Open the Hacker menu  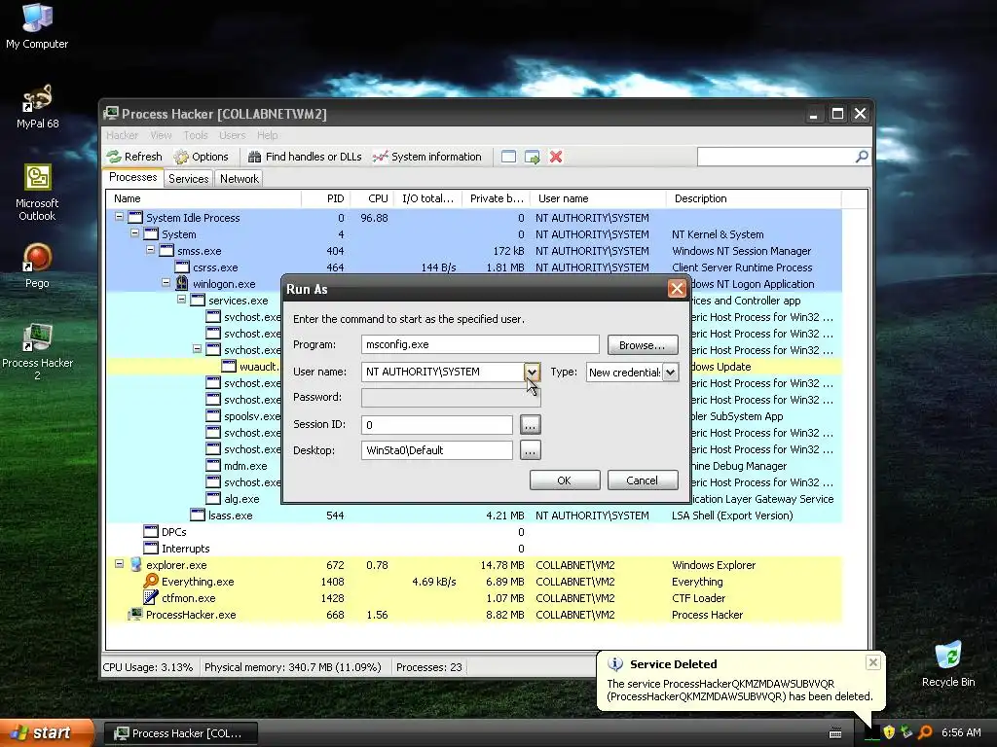(122, 135)
